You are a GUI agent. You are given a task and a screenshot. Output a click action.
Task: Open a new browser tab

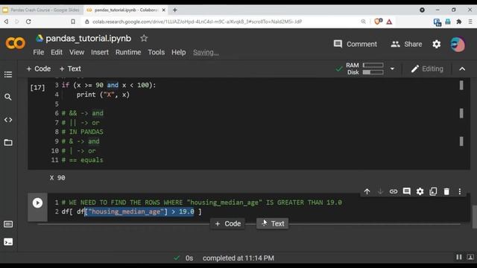coord(174,10)
